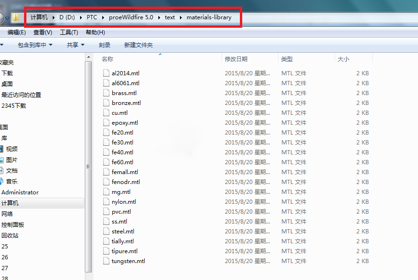Select the 库 node in sidebar
This screenshot has width=418, height=280.
(4, 138)
